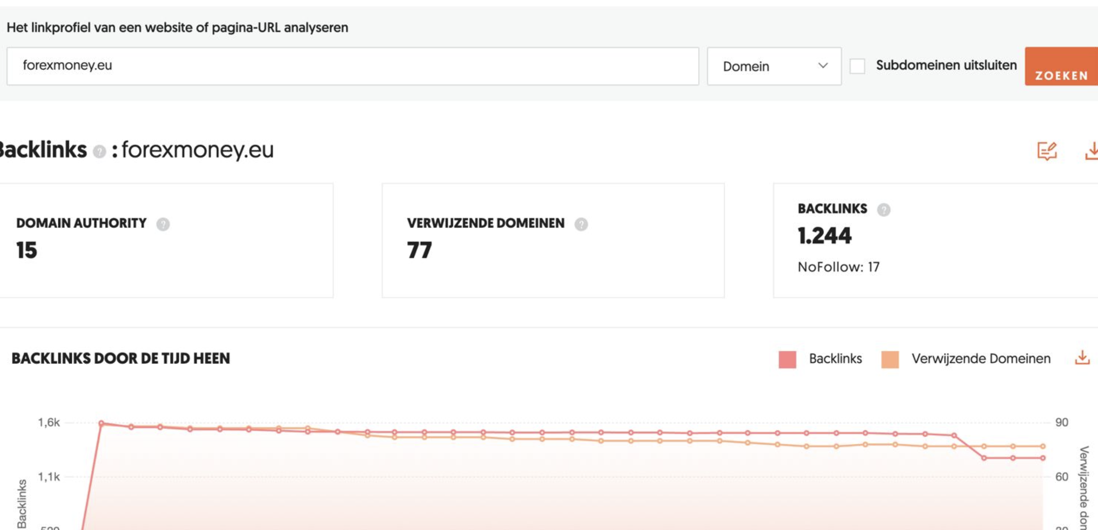Open help icon next to Backlinks heading

pyautogui.click(x=99, y=151)
